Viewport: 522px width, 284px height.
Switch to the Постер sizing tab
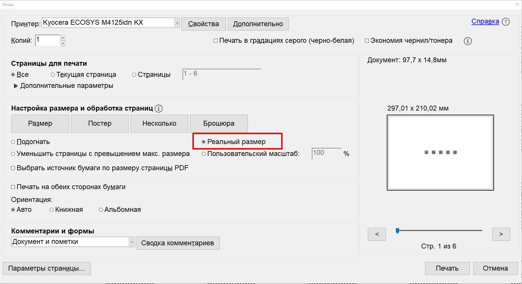click(100, 123)
